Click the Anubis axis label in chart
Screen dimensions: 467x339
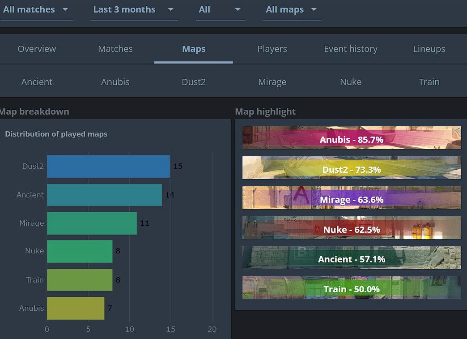(32, 308)
